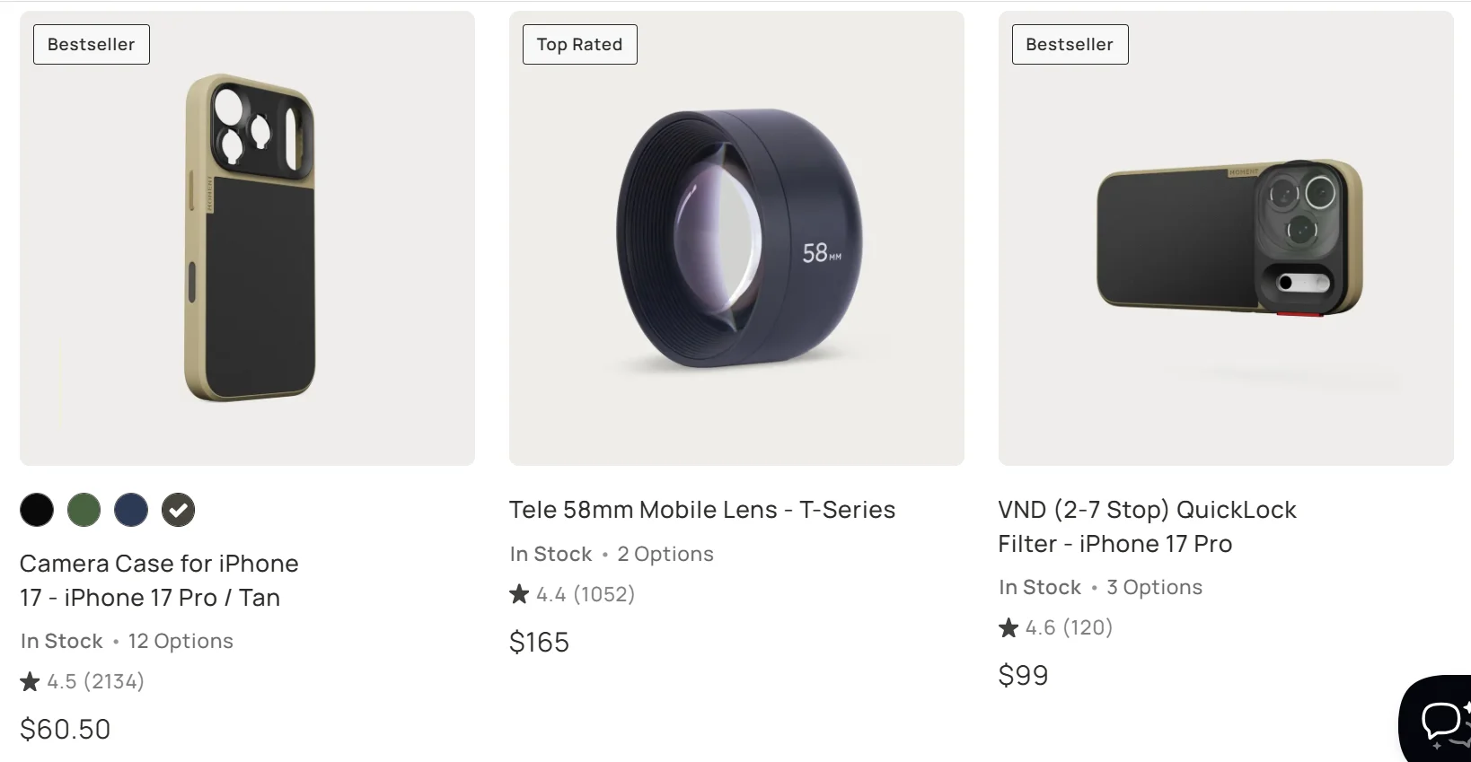This screenshot has width=1471, height=762.
Task: Click the 12 Options text for Camera Case
Action: [x=181, y=642]
